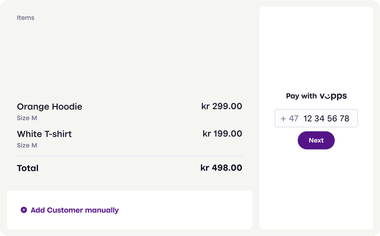Viewport: 380px width, 236px height.
Task: Click the plus icon beside Add Customer
Action: coord(24,210)
